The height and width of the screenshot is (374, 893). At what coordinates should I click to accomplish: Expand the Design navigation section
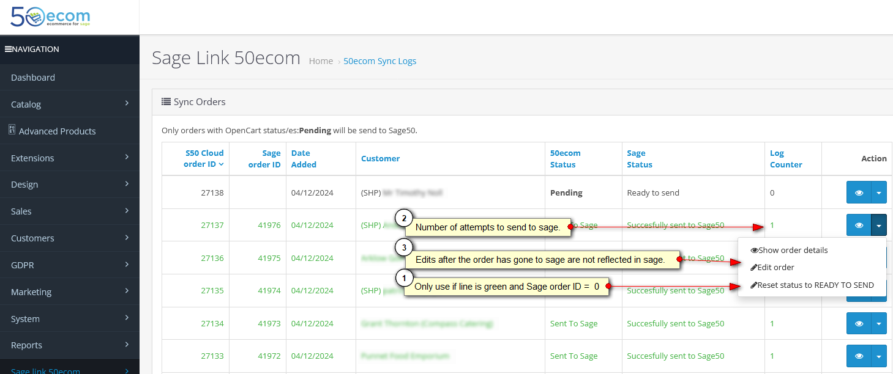pos(70,184)
